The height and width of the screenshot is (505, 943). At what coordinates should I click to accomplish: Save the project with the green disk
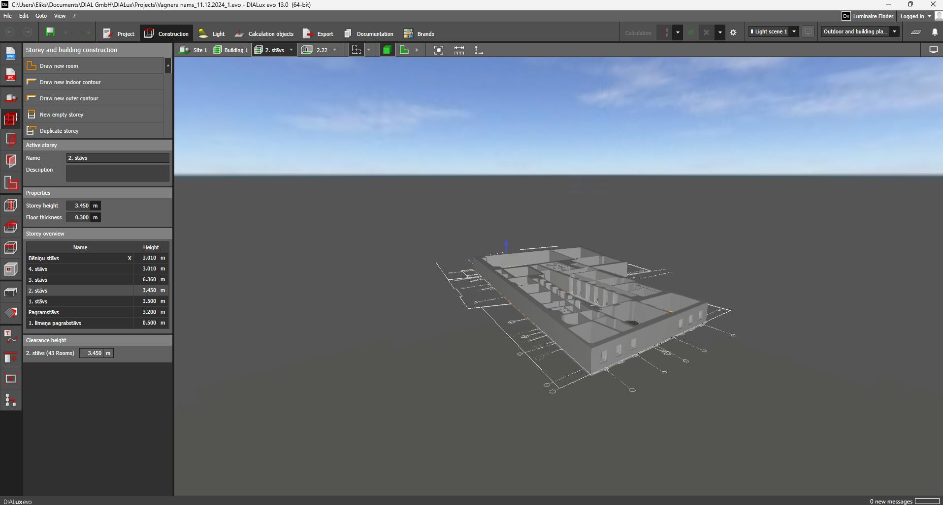click(50, 32)
